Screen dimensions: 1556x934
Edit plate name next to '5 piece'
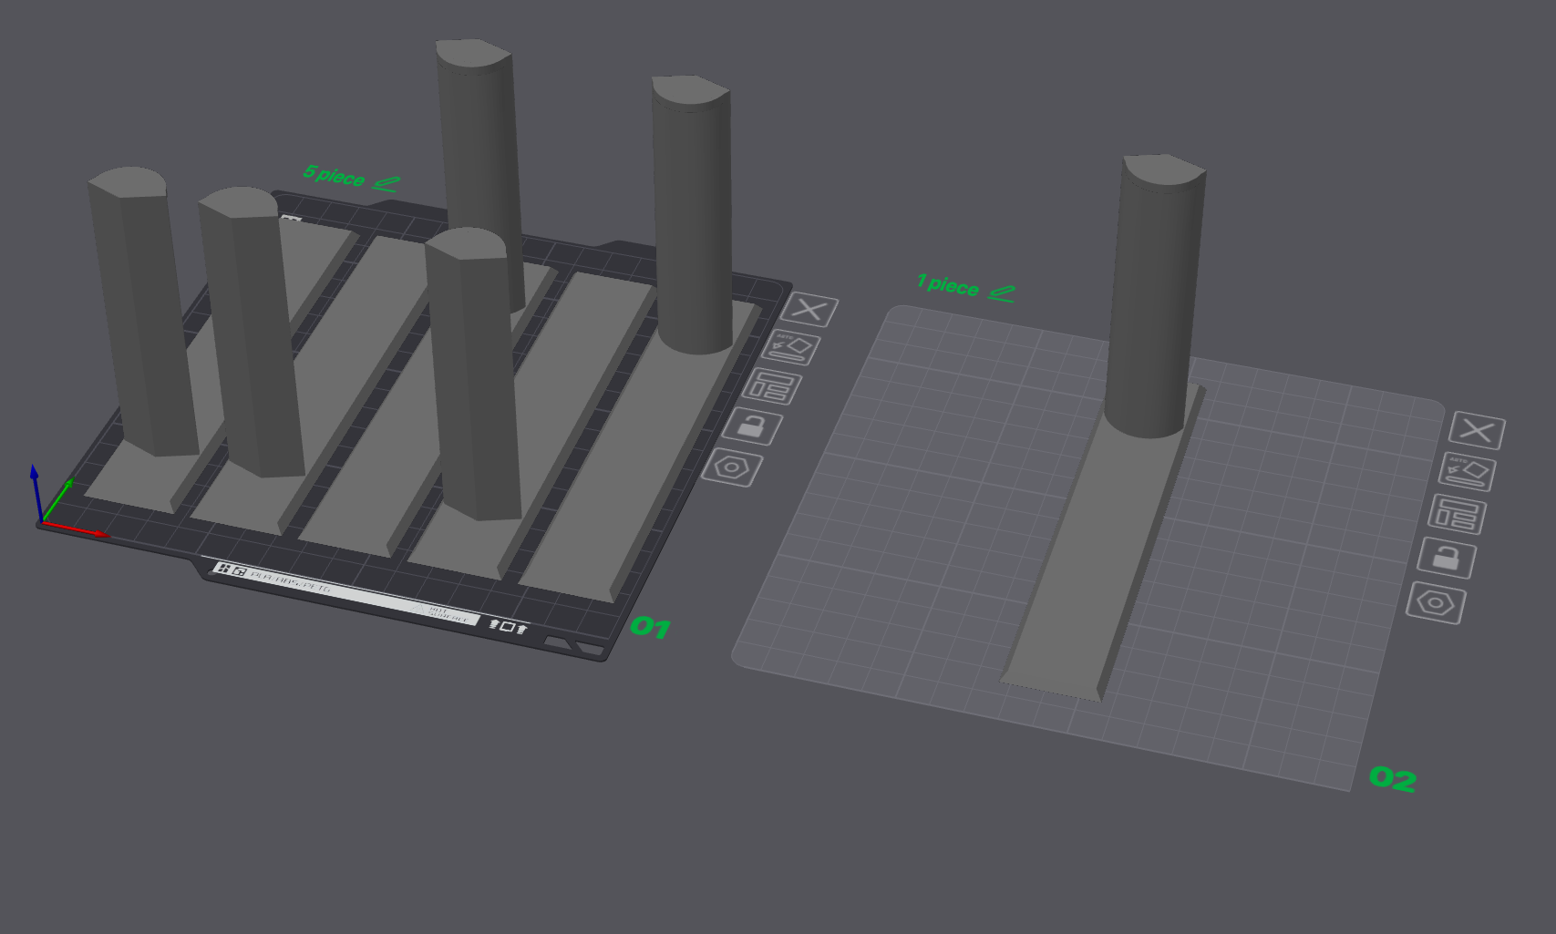(x=386, y=184)
